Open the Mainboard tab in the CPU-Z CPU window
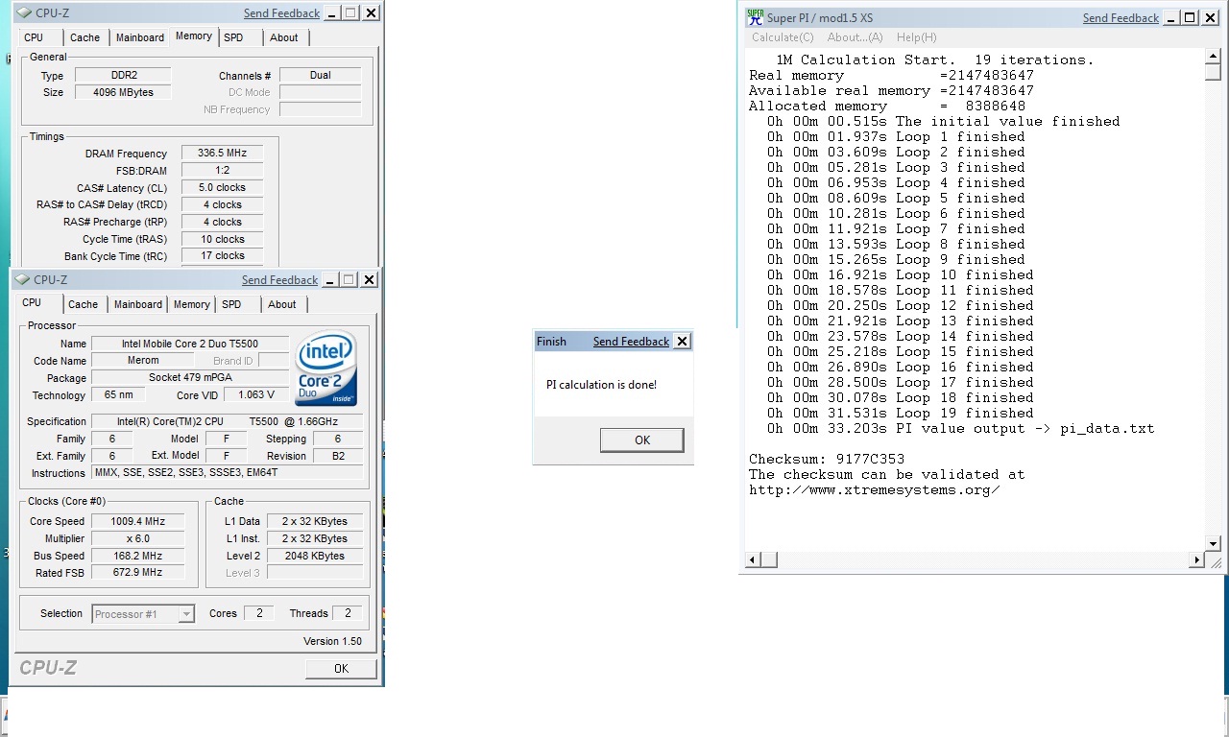 138,304
